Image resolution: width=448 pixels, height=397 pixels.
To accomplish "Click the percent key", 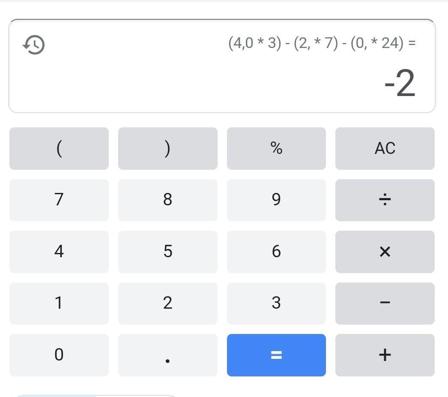I will click(x=276, y=148).
